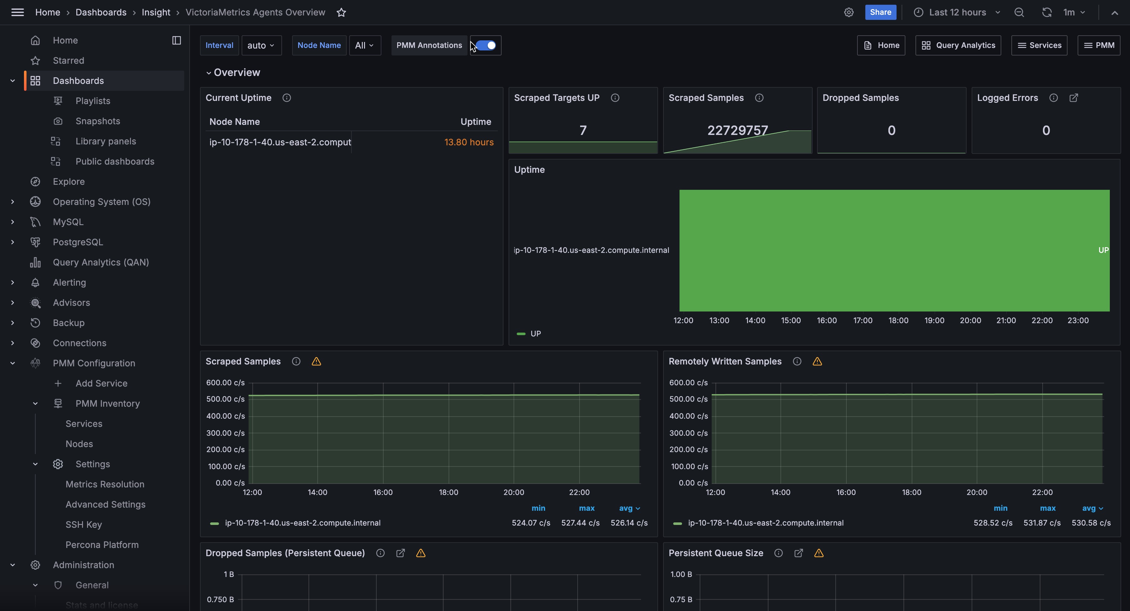Click warning icon on Remotely Written Samples
The image size is (1130, 611).
tap(817, 362)
